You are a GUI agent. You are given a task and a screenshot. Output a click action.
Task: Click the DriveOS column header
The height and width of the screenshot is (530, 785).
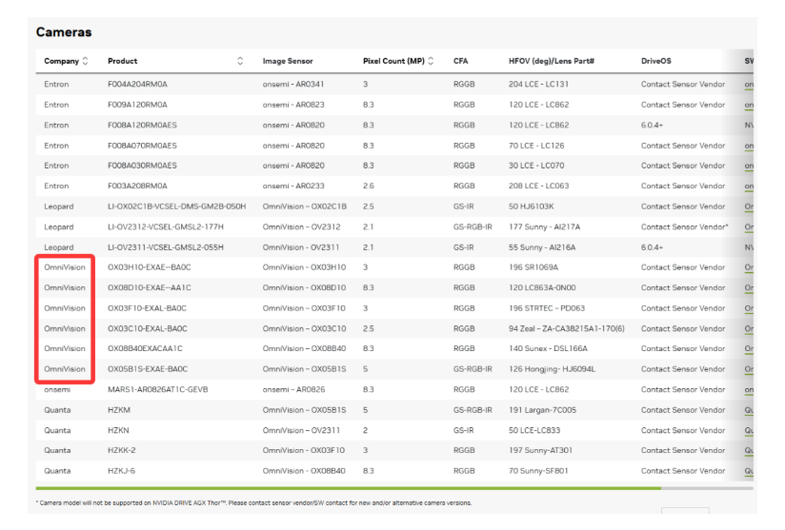click(655, 62)
